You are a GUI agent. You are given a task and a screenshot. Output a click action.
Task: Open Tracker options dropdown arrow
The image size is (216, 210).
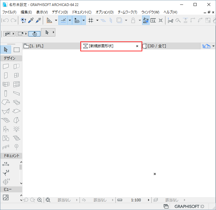click(x=83, y=20)
